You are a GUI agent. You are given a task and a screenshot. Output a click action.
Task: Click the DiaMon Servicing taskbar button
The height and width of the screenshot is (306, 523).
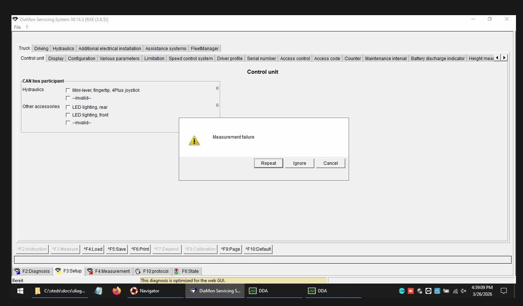(x=215, y=291)
